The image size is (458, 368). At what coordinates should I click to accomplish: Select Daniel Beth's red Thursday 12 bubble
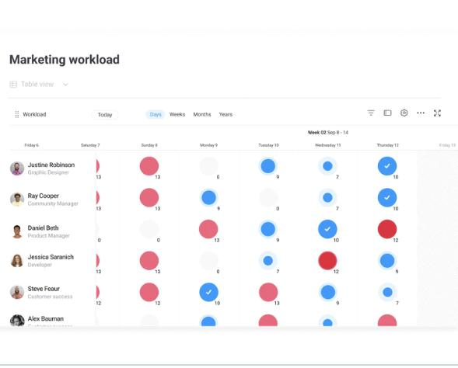click(x=387, y=229)
